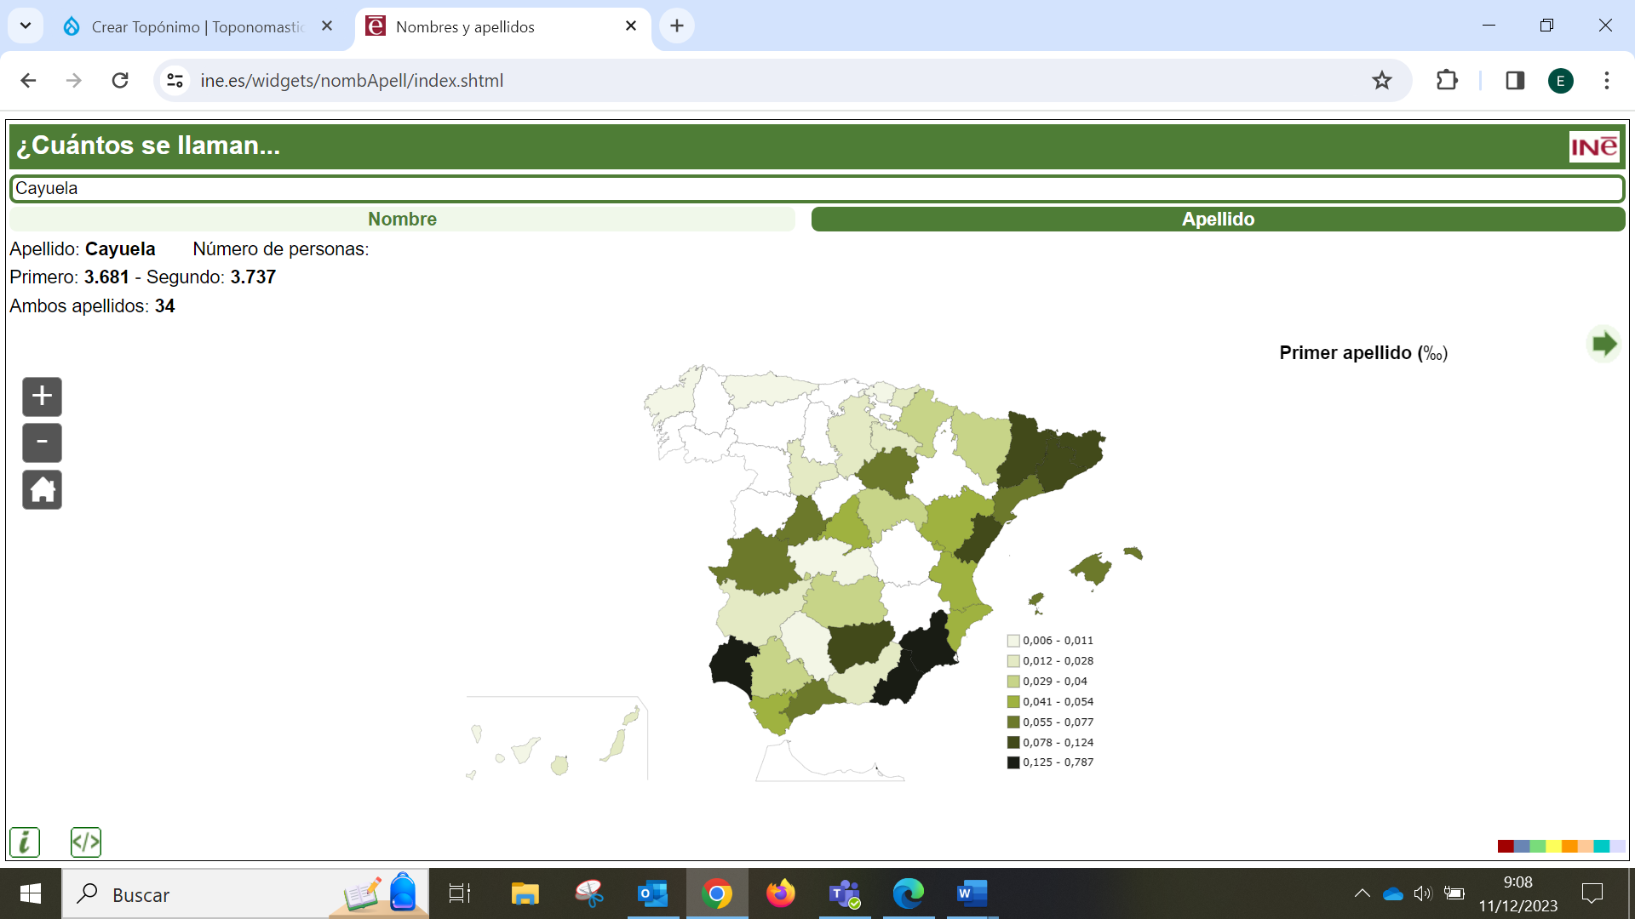
Task: Bookmark this page with star icon
Action: [1381, 81]
